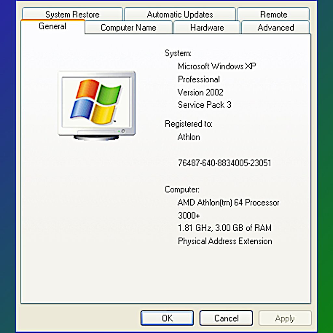Click the General tab
Viewport: 333px width, 333px height.
[x=53, y=26]
